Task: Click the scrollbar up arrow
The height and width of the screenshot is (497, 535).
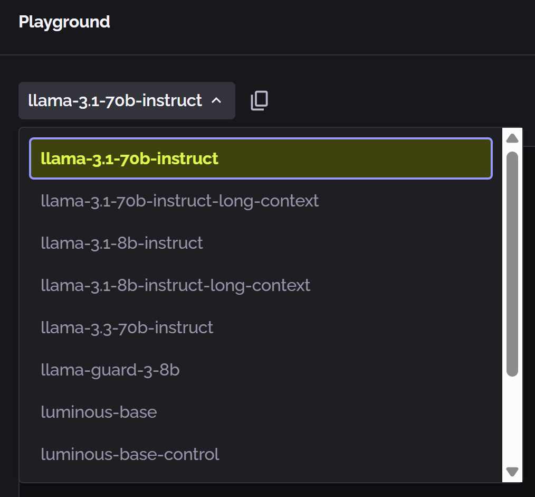Action: (512, 139)
